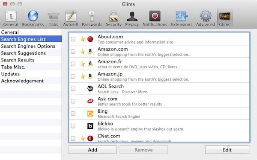
Task: Select the 'Amazon.com' engine name
Action: pos(113,49)
